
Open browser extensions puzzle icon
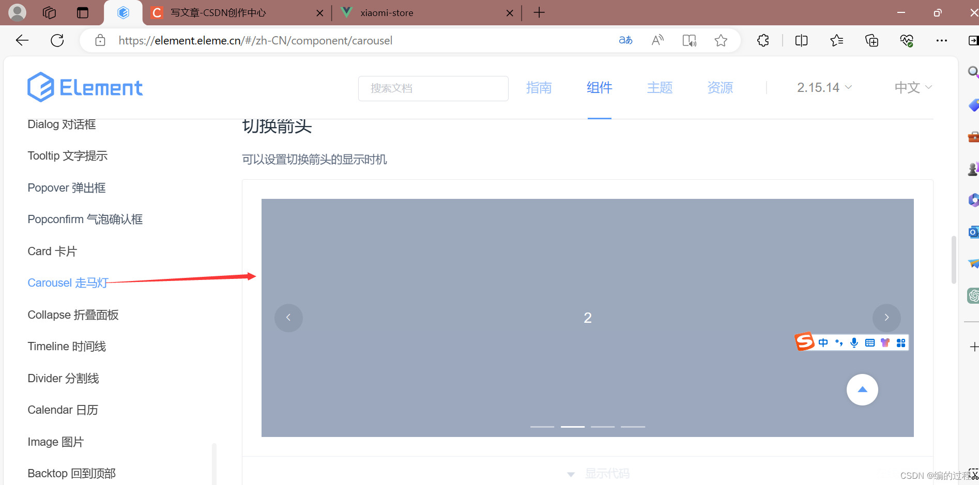(763, 40)
